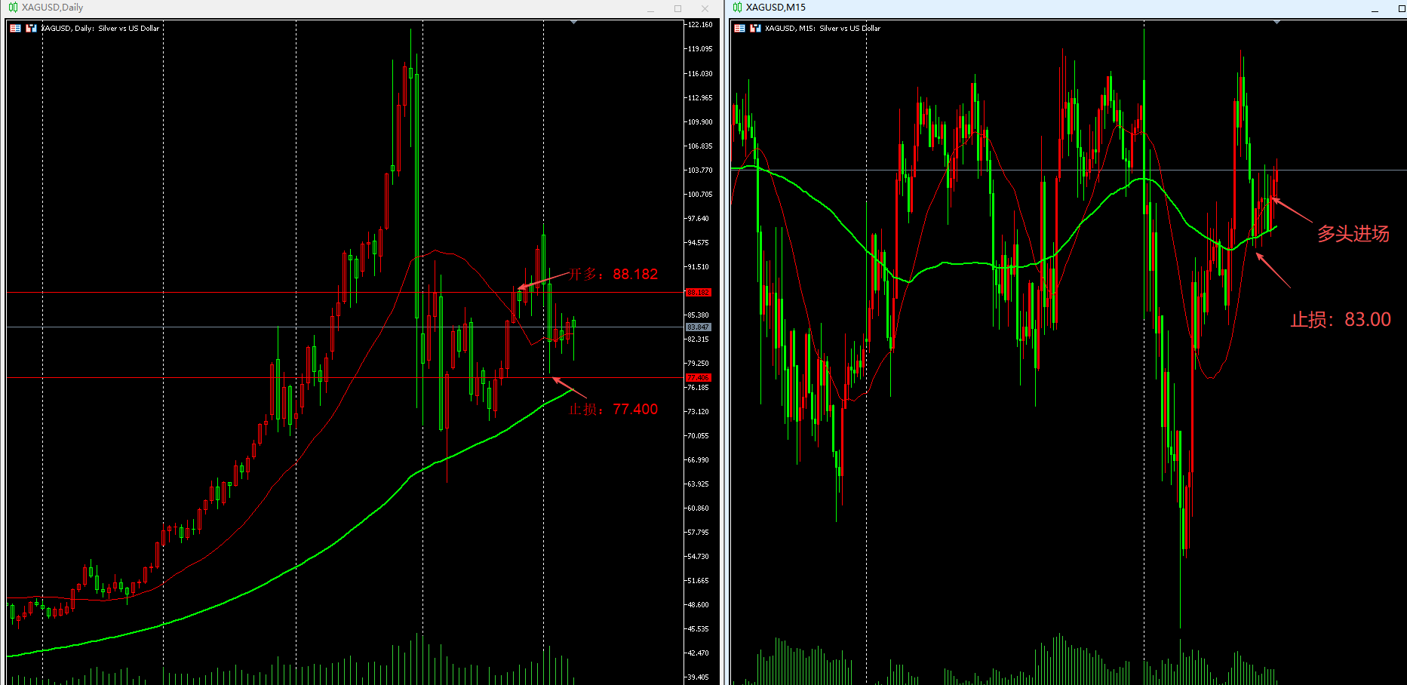Screen dimensions: 1407x685
Task: Open One Click Trading panel on Daily chart
Action: [x=15, y=29]
